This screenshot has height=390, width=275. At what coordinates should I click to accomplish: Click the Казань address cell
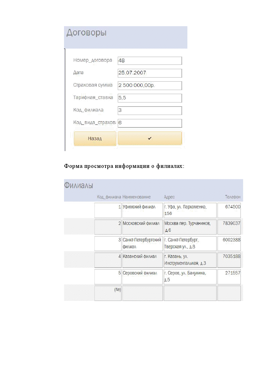pos(190,260)
